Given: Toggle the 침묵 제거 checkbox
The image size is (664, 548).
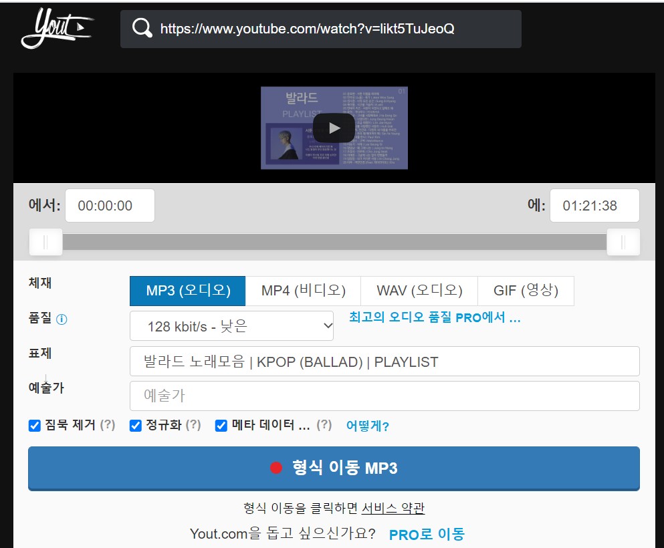Looking at the screenshot, I should pos(35,425).
